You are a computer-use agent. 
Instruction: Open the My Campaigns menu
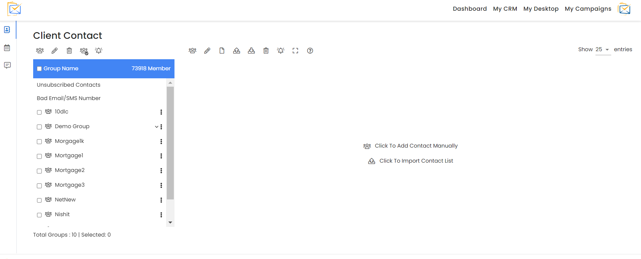(588, 9)
